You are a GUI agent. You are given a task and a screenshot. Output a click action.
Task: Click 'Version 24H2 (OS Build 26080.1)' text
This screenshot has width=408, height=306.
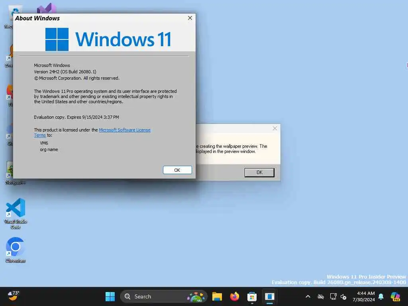[65, 72]
